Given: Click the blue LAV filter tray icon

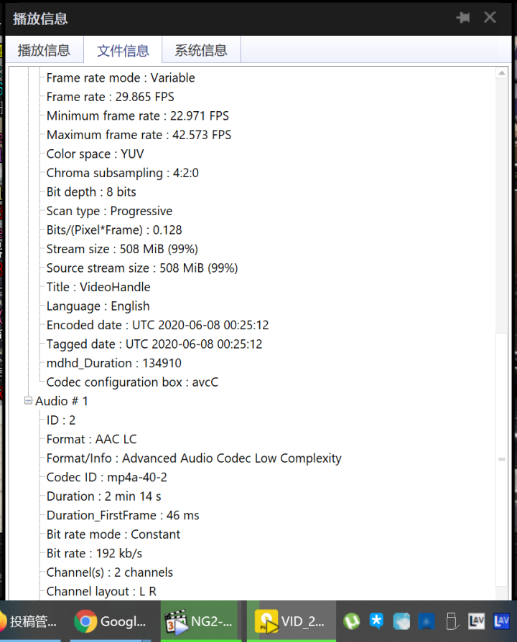Looking at the screenshot, I should coord(501,621).
